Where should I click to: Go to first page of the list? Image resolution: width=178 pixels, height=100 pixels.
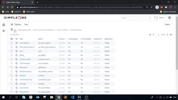tap(150, 35)
